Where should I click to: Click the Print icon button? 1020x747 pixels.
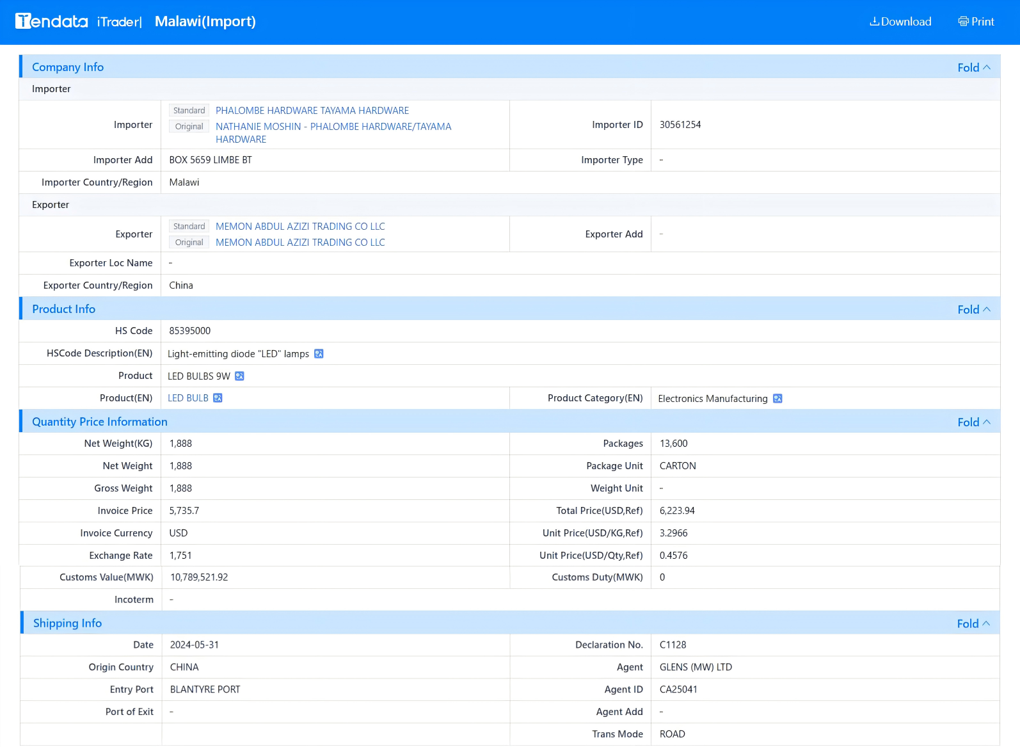tap(976, 22)
